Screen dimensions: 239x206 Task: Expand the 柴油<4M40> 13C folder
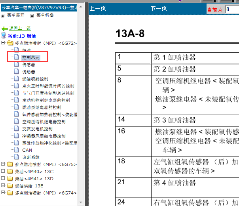(x=3, y=171)
